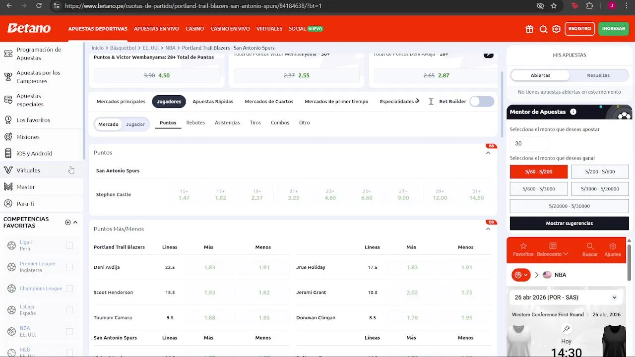Check the LaLiga España checkbox
The image size is (635, 357).
(69, 310)
